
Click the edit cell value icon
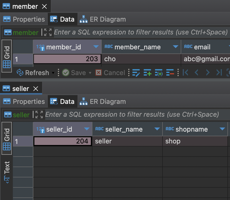136,73
